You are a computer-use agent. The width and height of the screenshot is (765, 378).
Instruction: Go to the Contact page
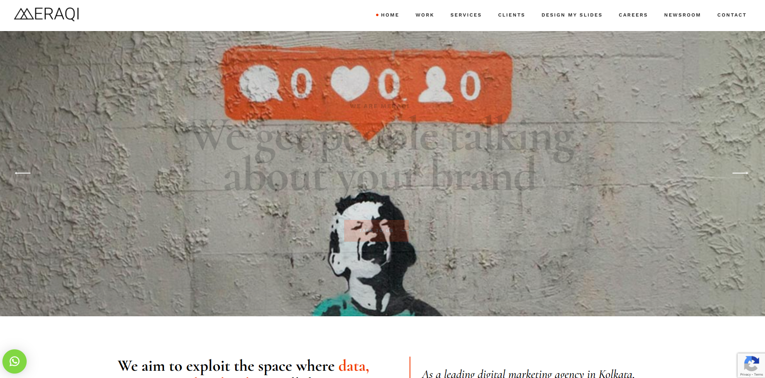coord(731,15)
